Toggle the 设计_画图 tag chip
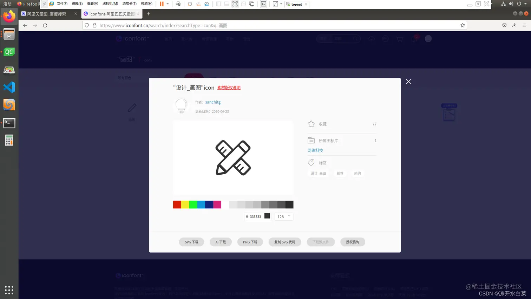The height and width of the screenshot is (299, 531). point(318,173)
